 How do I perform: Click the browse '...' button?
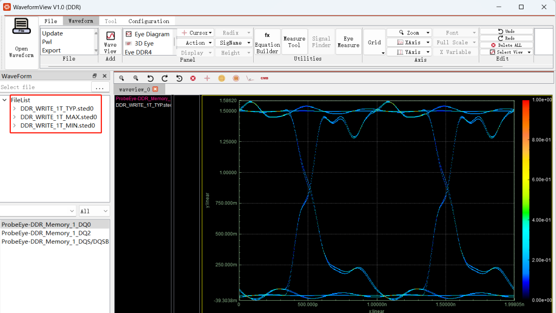click(x=100, y=87)
